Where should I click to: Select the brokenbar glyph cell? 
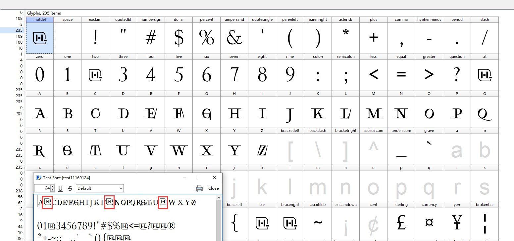tap(485, 221)
